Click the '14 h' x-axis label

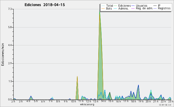(103, 101)
